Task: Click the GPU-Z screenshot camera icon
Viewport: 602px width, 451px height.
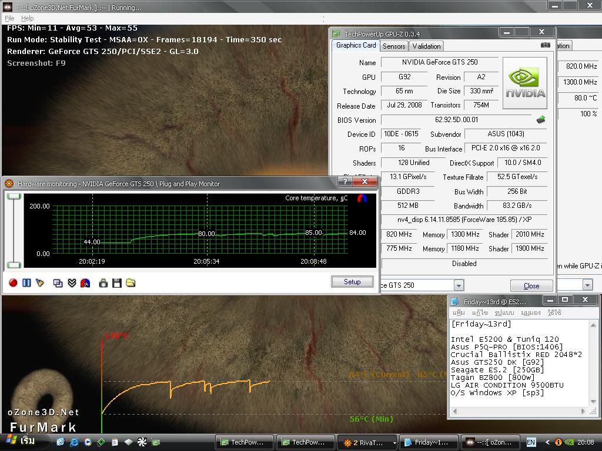Action: pyautogui.click(x=545, y=45)
